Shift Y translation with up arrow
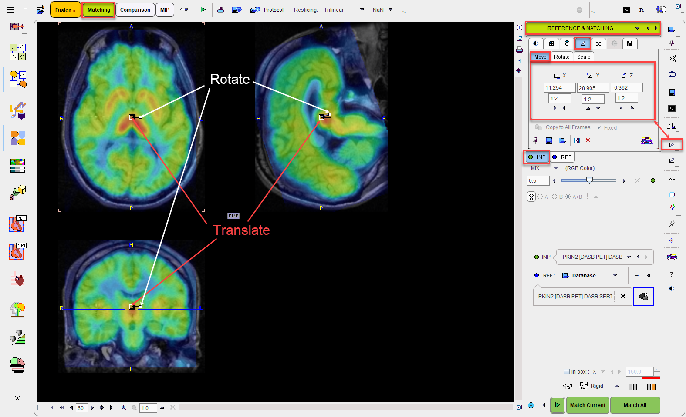 click(588, 108)
